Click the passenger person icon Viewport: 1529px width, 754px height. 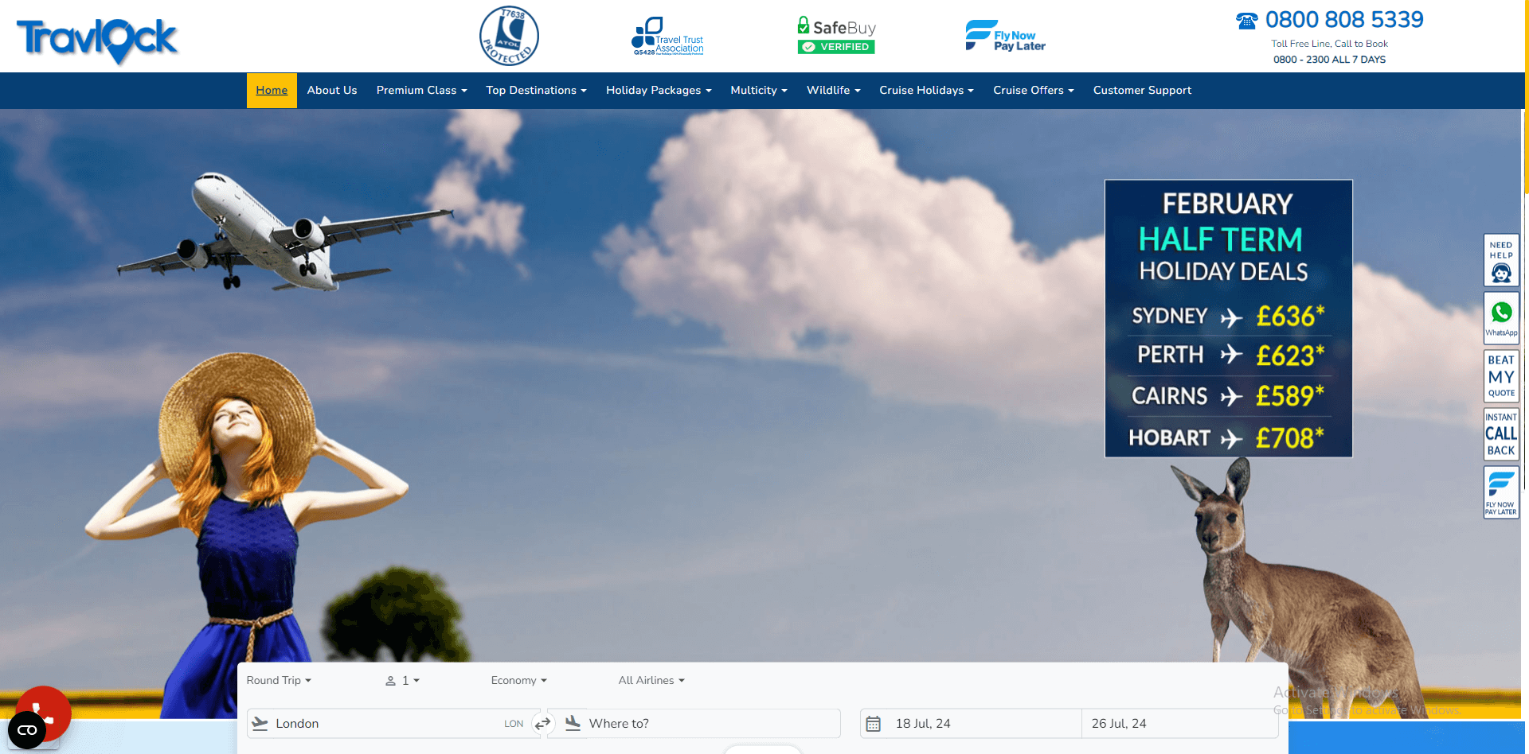coord(390,681)
